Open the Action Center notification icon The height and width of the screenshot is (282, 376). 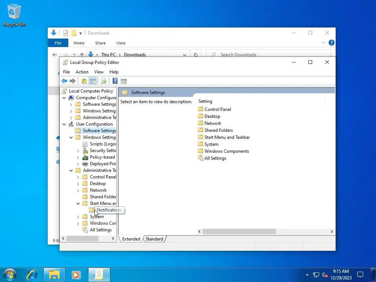click(360, 275)
